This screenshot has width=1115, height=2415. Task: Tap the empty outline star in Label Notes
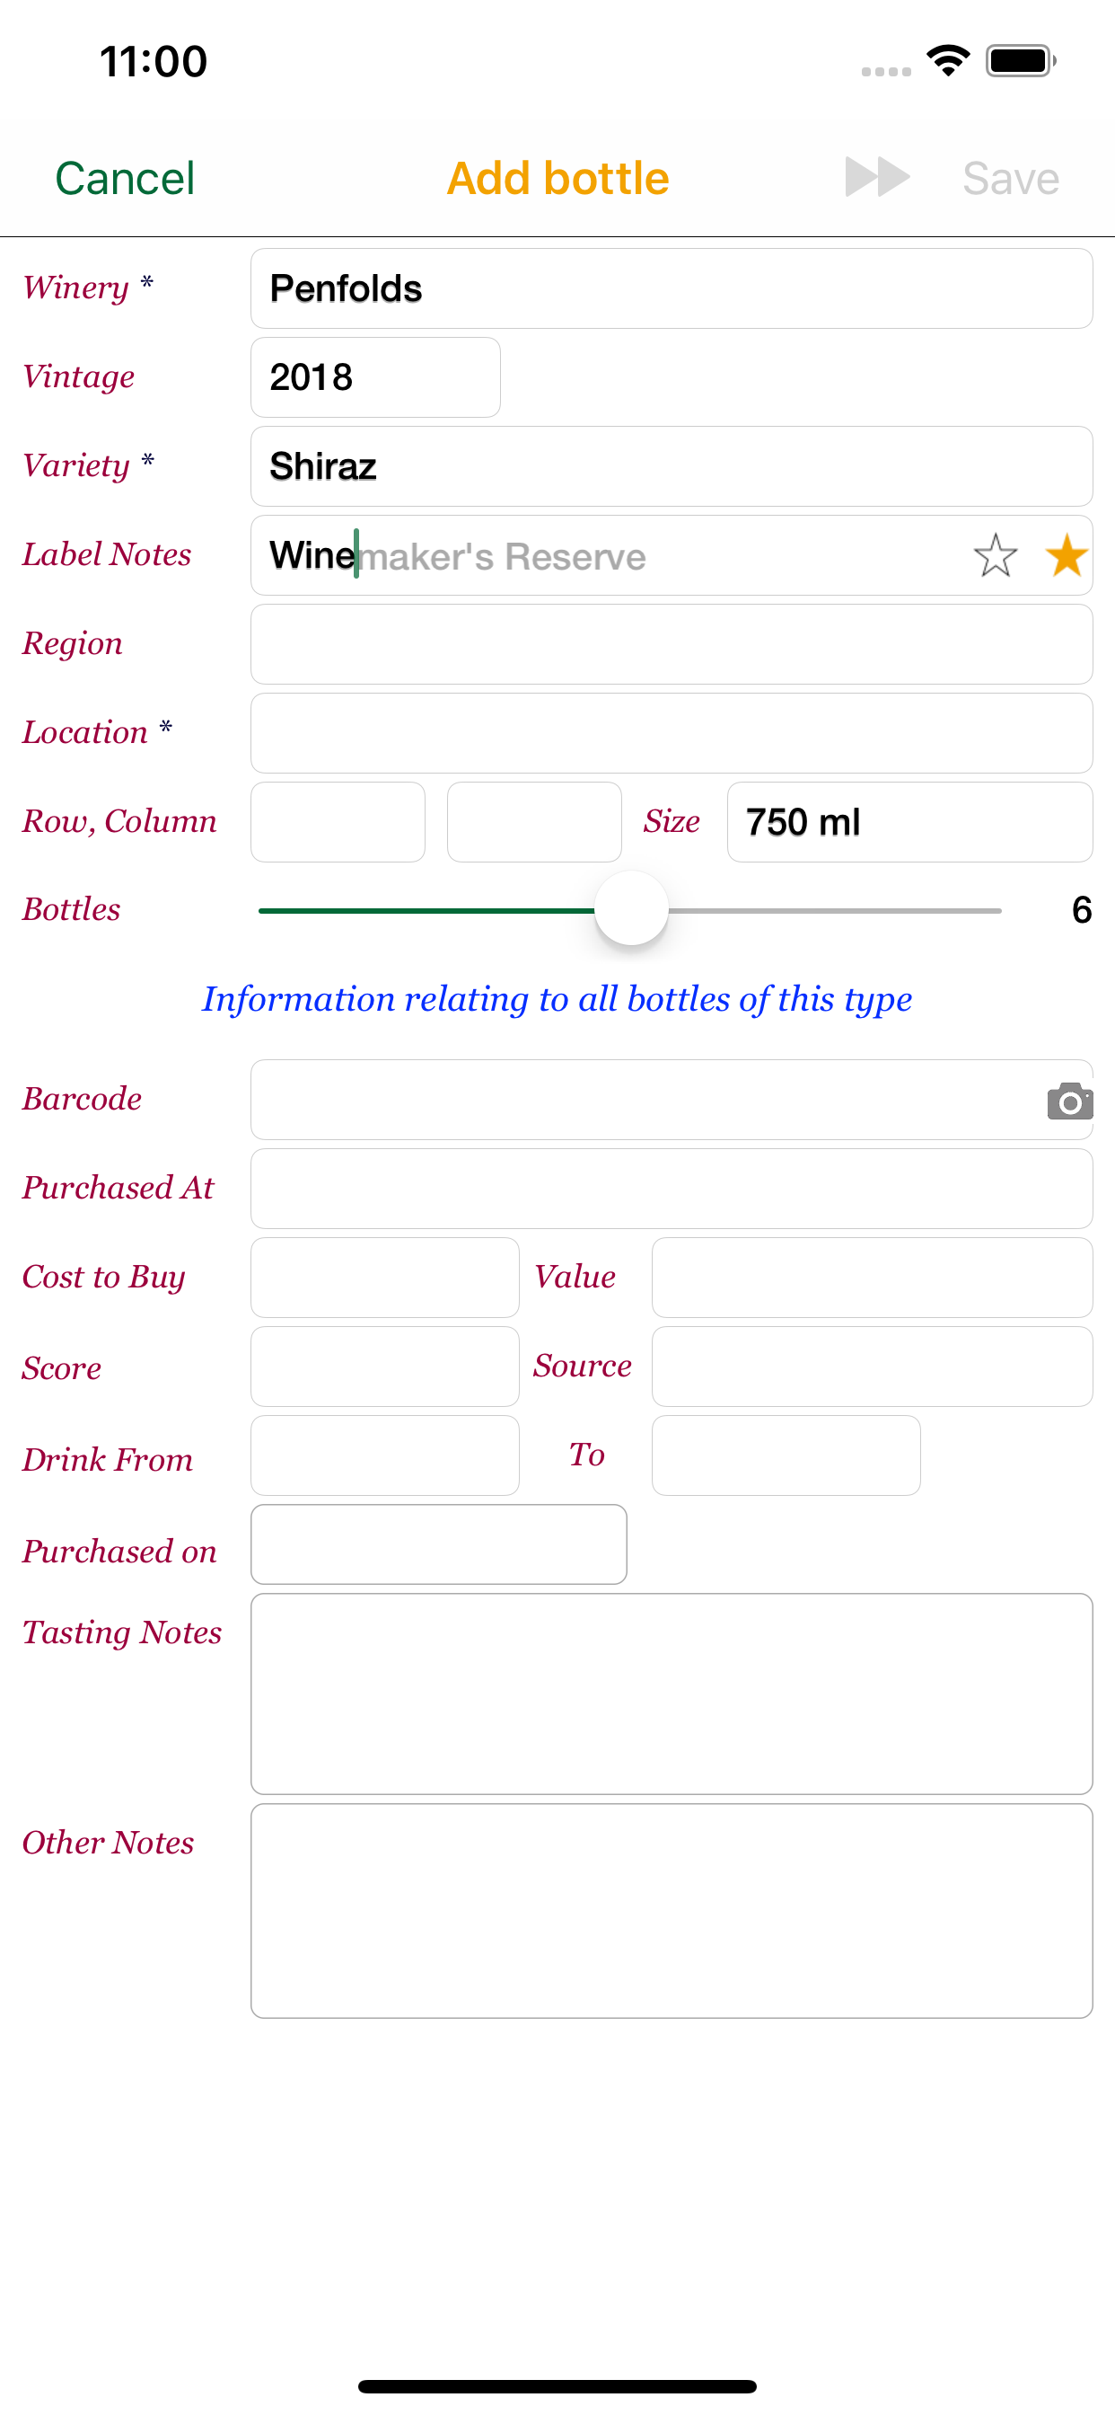pos(994,556)
